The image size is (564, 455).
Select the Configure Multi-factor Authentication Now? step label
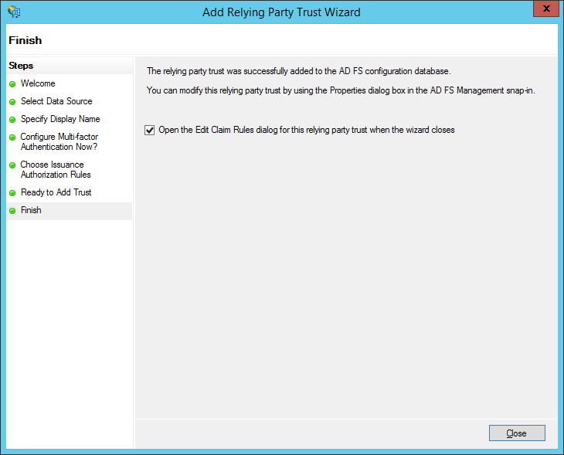pos(59,142)
